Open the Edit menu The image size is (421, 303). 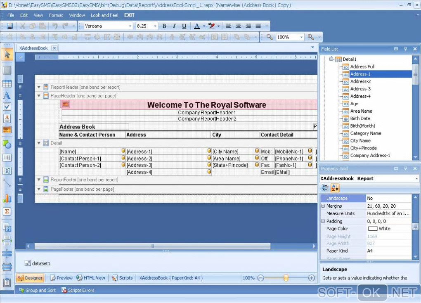24,15
